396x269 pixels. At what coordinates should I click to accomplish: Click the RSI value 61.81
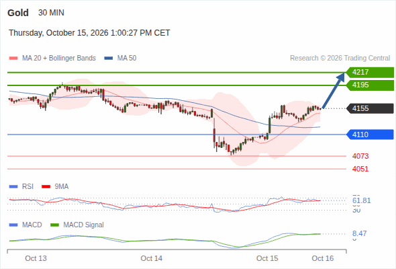coord(361,200)
